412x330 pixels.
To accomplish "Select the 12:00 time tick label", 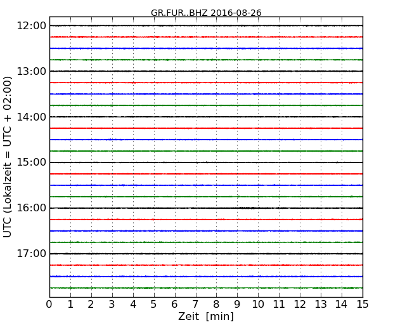I will 31,26.
